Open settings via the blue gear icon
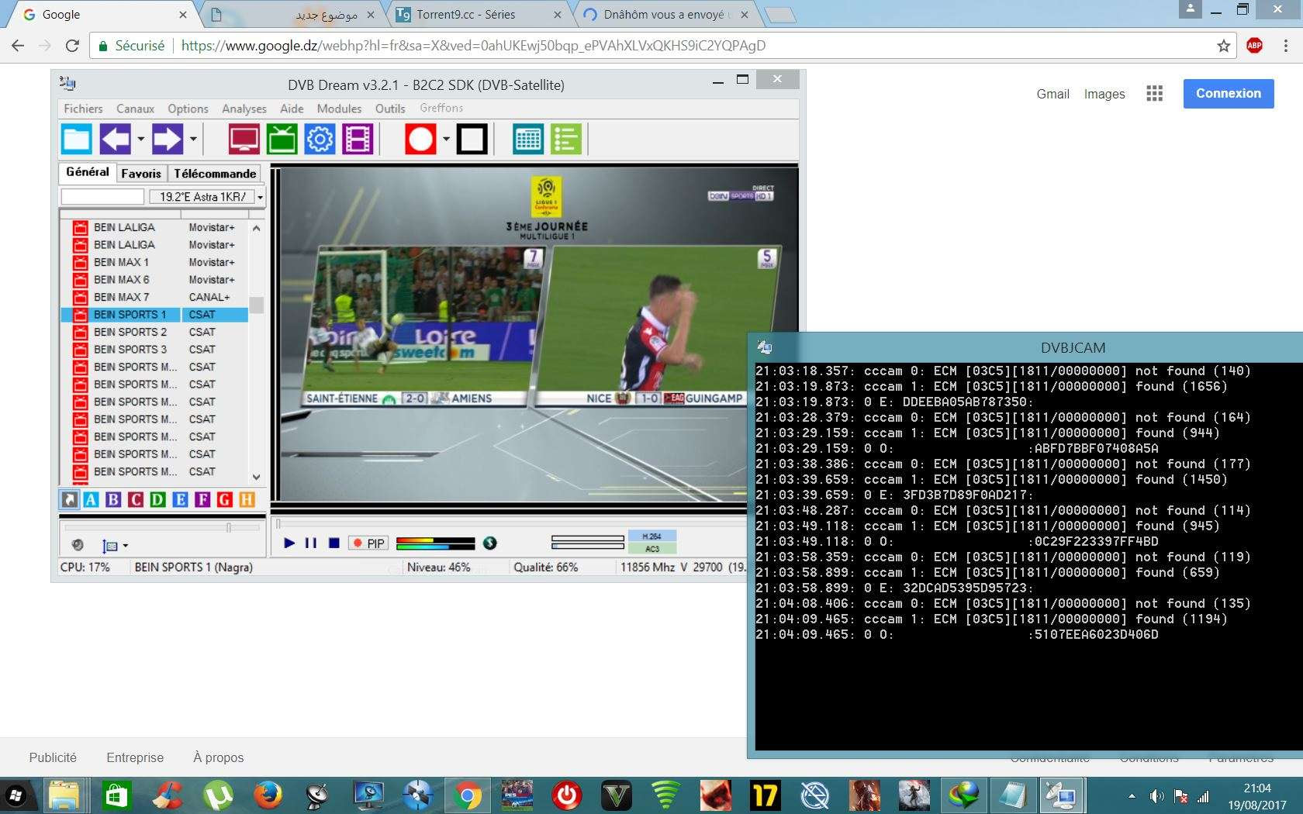Screen dimensions: 1303x814 click(320, 140)
